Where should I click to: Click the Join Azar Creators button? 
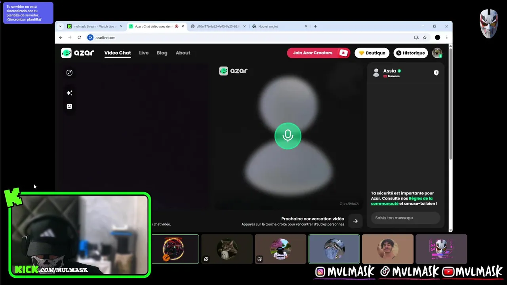pyautogui.click(x=318, y=53)
